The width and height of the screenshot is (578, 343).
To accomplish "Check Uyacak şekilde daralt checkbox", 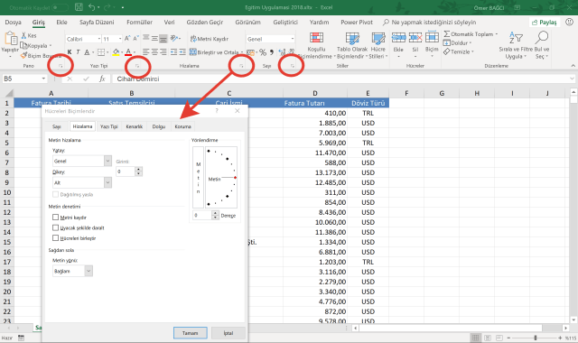I will [56, 227].
